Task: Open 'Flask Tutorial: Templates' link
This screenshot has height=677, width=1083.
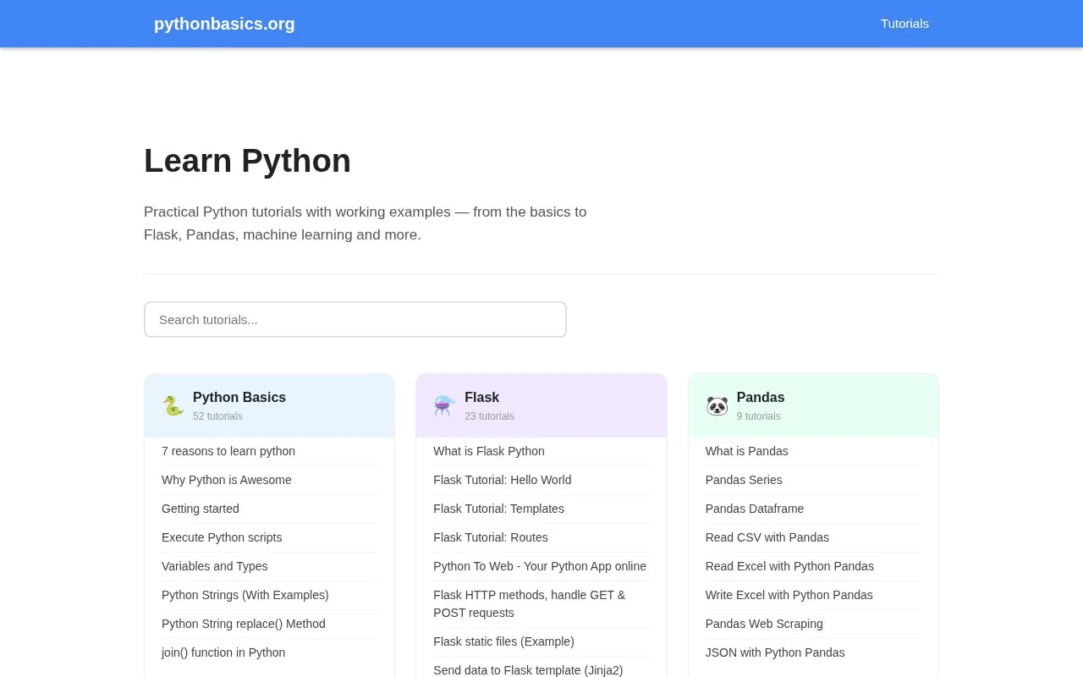Action: click(x=499, y=509)
